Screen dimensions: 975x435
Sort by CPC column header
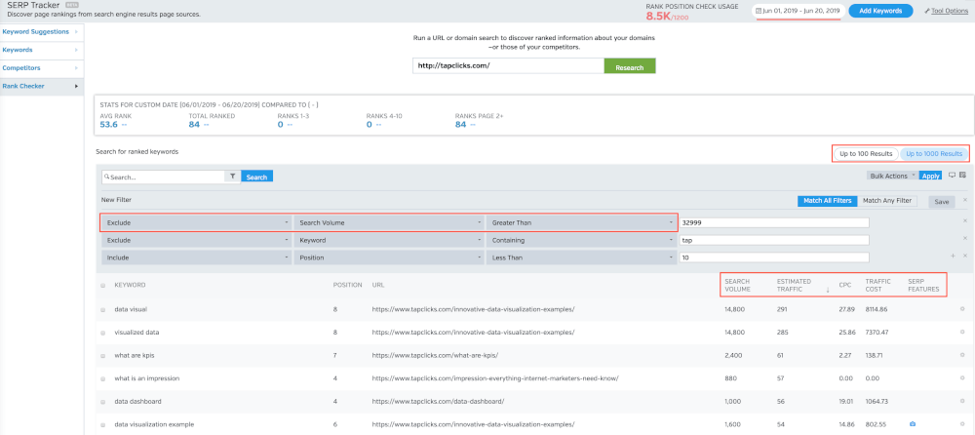tap(845, 285)
